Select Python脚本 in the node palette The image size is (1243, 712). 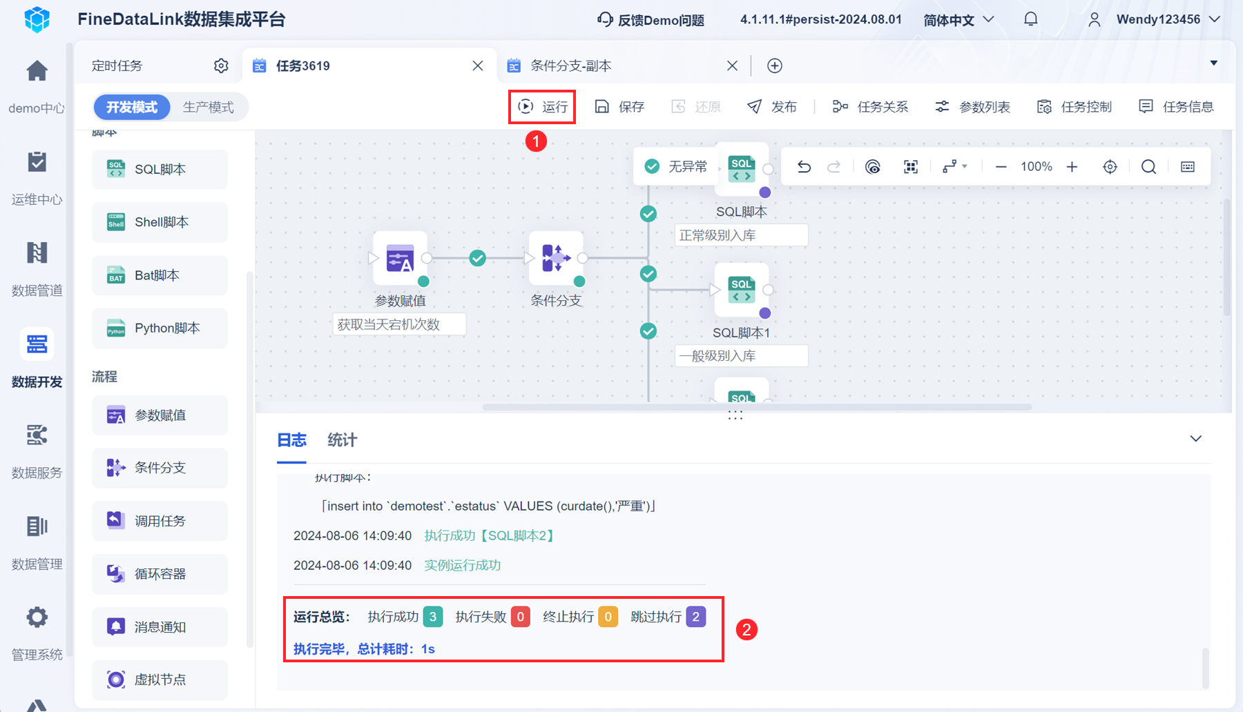(x=160, y=328)
